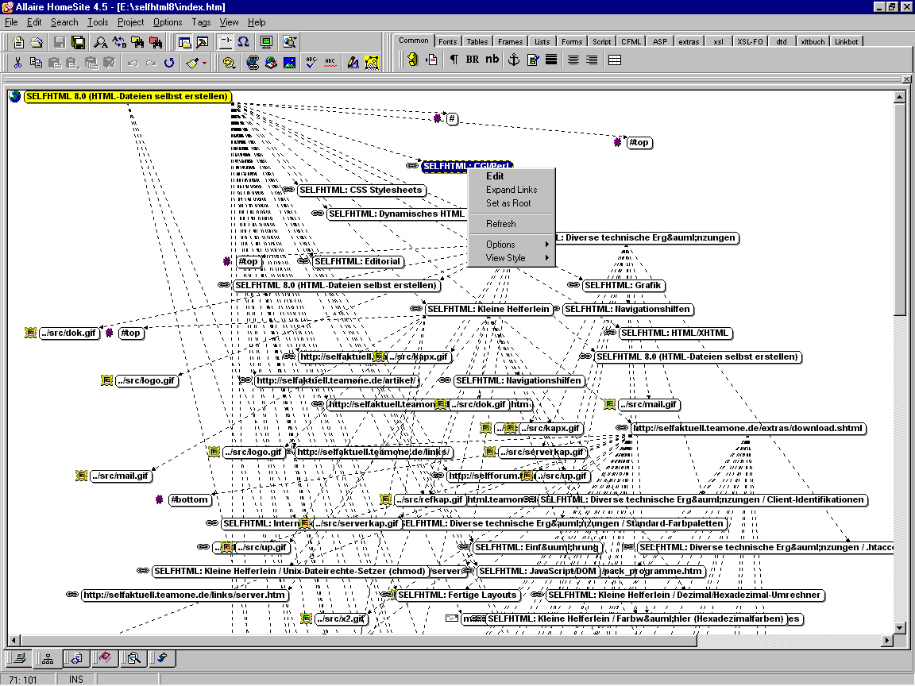The image size is (915, 686).
Task: Select the SELFHTML: CSS Stylesheets node
Action: click(x=361, y=191)
